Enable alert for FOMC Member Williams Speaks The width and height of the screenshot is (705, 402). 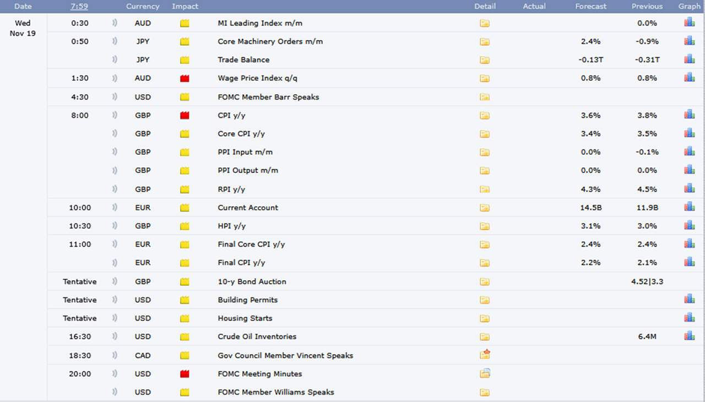coord(115,392)
